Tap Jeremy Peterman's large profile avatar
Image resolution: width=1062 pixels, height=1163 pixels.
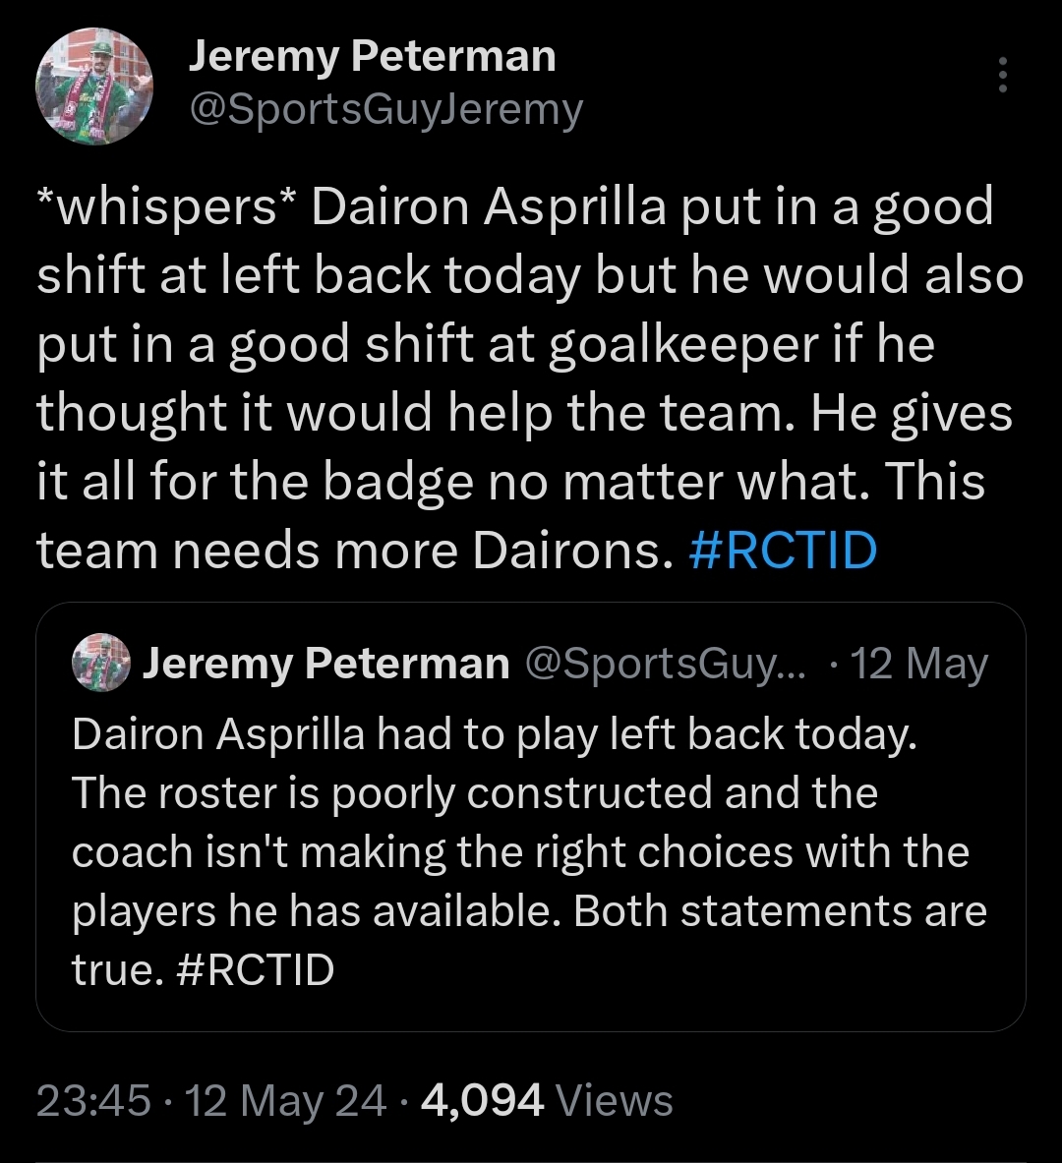click(94, 86)
